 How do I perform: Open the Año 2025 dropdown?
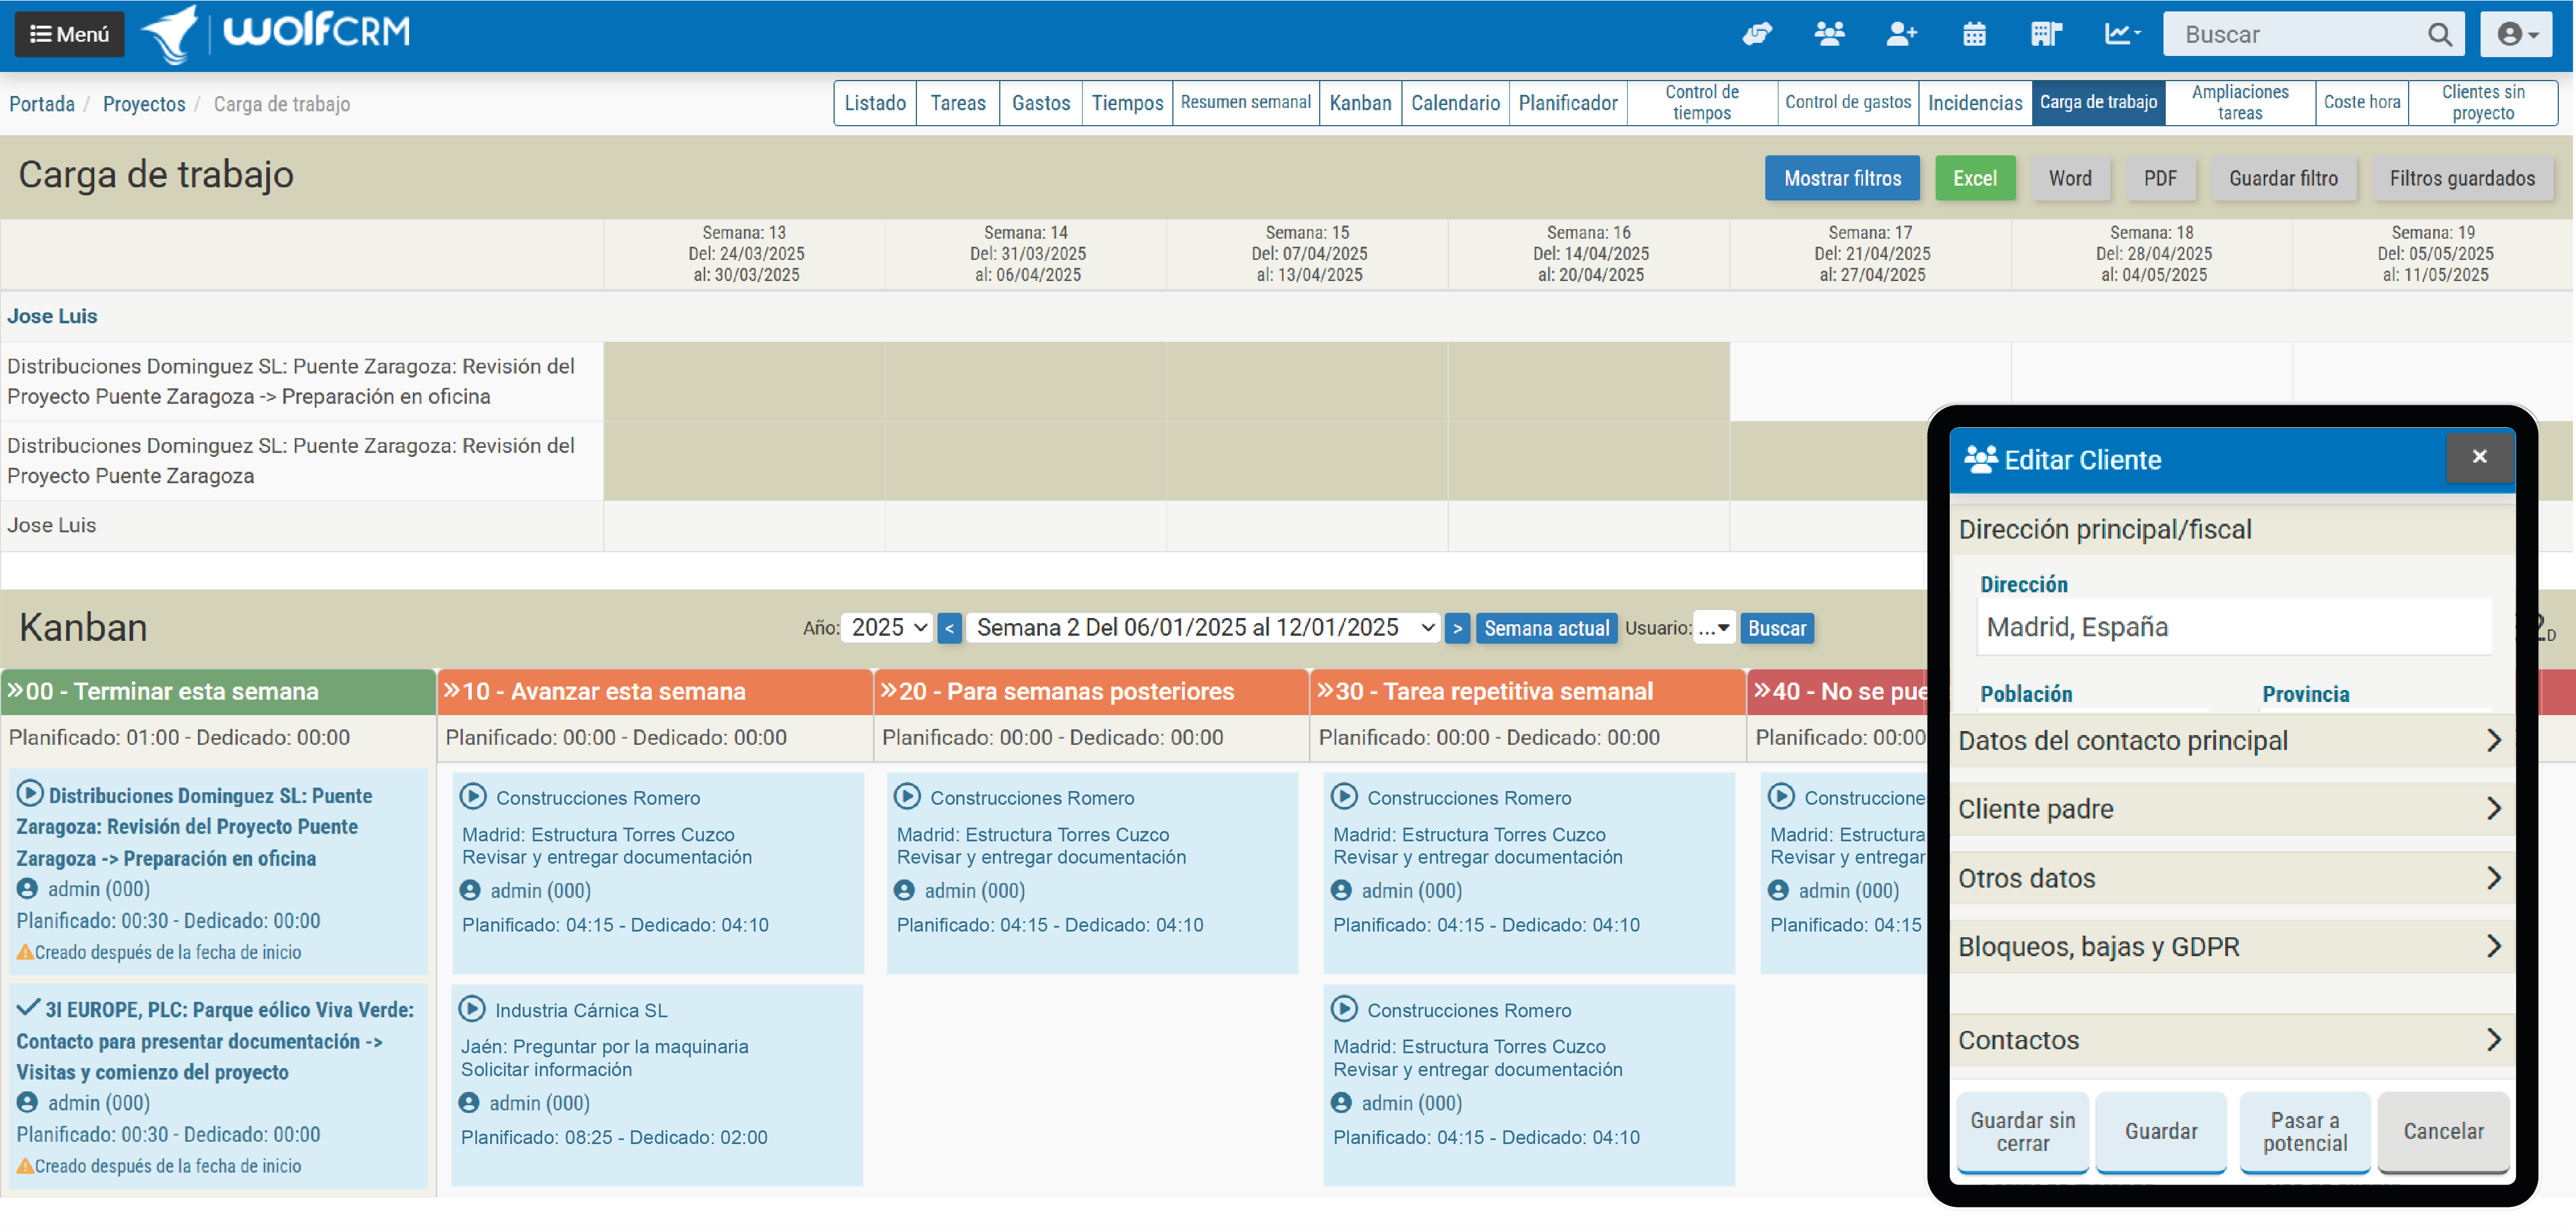(x=887, y=628)
